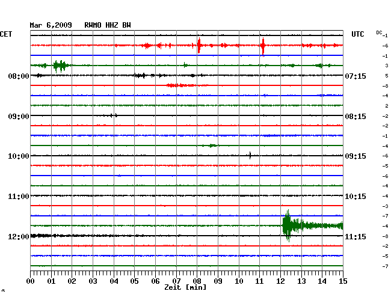Click the tall red spike at minute 08
Screen dimensions: 391x297
click(x=199, y=45)
